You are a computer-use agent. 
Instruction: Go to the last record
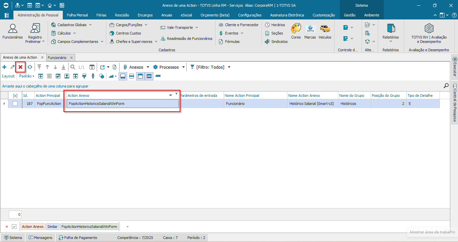(63, 67)
